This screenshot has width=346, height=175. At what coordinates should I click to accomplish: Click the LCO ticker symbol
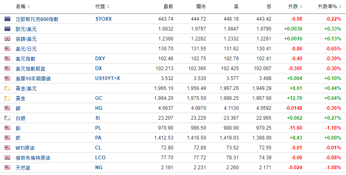click(x=100, y=158)
